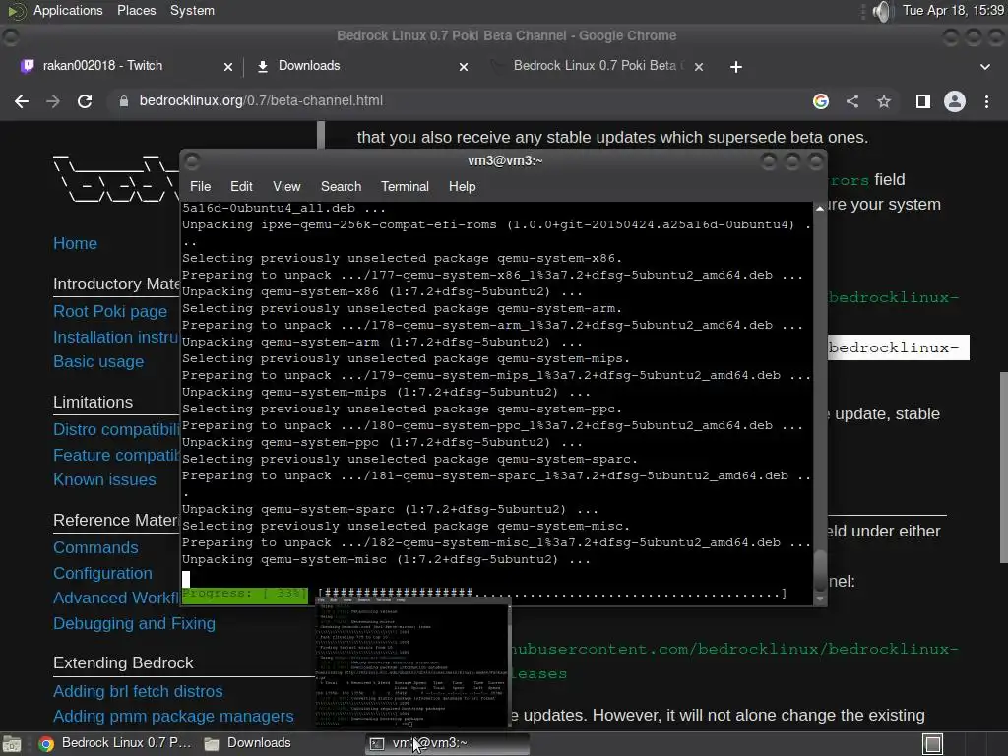Open the terminal File menu
The width and height of the screenshot is (1008, 756).
[x=200, y=186]
